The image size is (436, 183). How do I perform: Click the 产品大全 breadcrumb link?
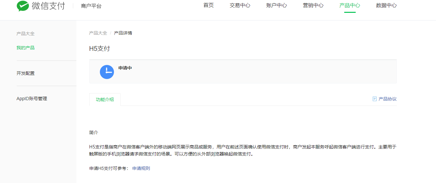coord(98,33)
